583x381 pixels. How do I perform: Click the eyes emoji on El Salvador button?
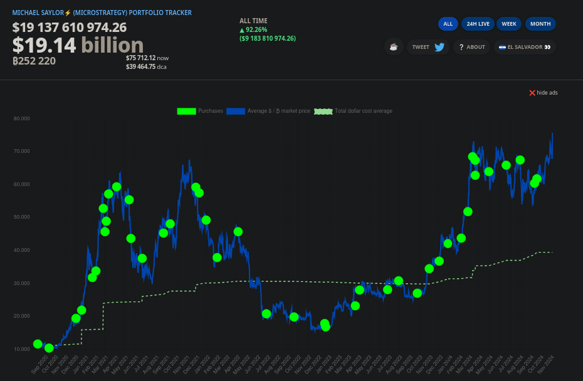[547, 47]
